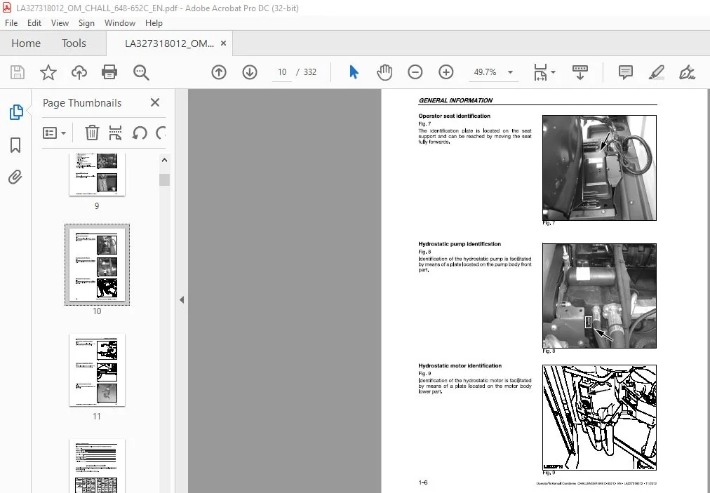Click the 'Hydrostatic motor identification' heading
Viewport: 710px width, 493px height.
pyautogui.click(x=460, y=366)
